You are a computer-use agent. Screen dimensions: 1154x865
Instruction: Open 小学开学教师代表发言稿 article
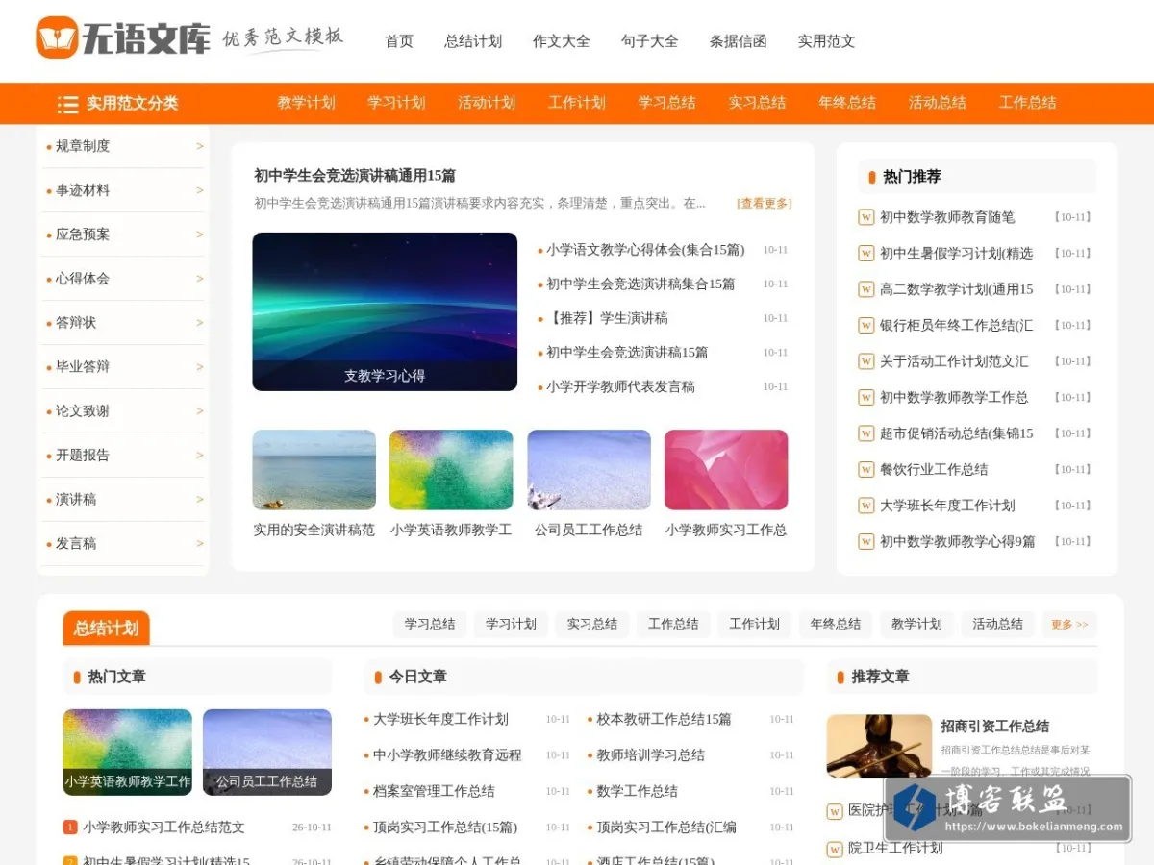[x=620, y=386]
